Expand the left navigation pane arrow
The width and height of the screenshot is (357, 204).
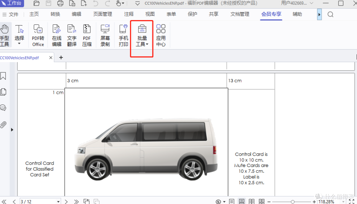coord(12,130)
